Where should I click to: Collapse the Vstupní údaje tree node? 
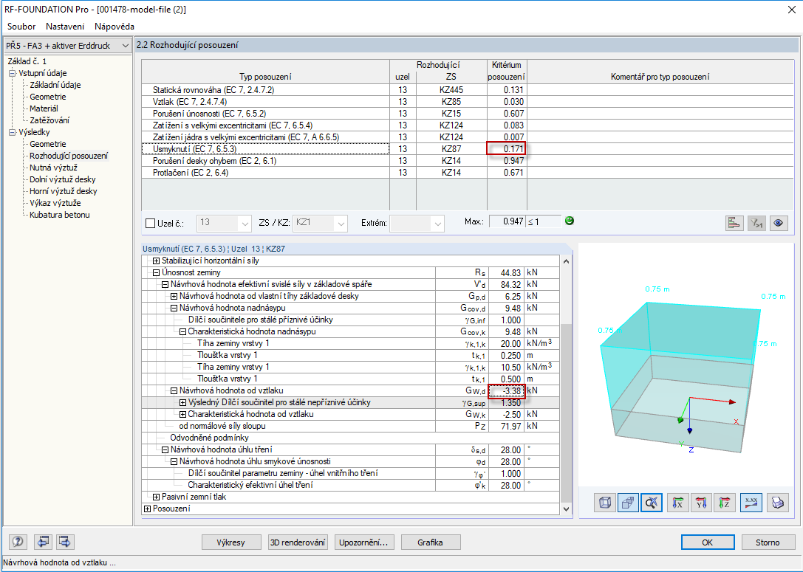click(13, 73)
